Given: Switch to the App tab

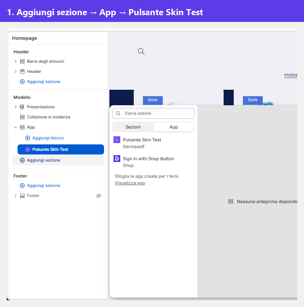Looking at the screenshot, I should [x=174, y=127].
